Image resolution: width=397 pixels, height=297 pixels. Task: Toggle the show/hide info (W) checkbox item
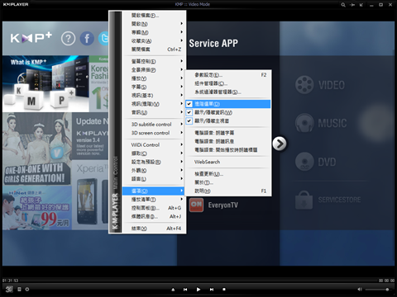(228, 112)
